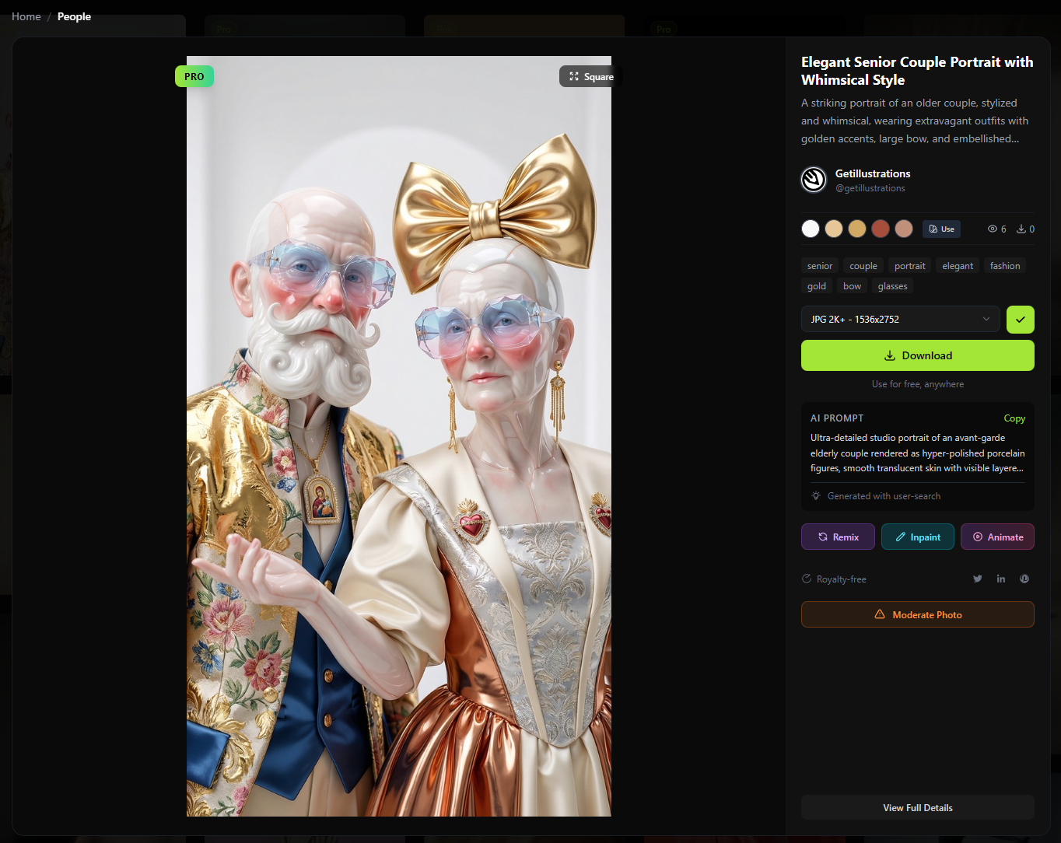Viewport: 1061px width, 843px height.
Task: Copy the AI prompt
Action: [1014, 418]
